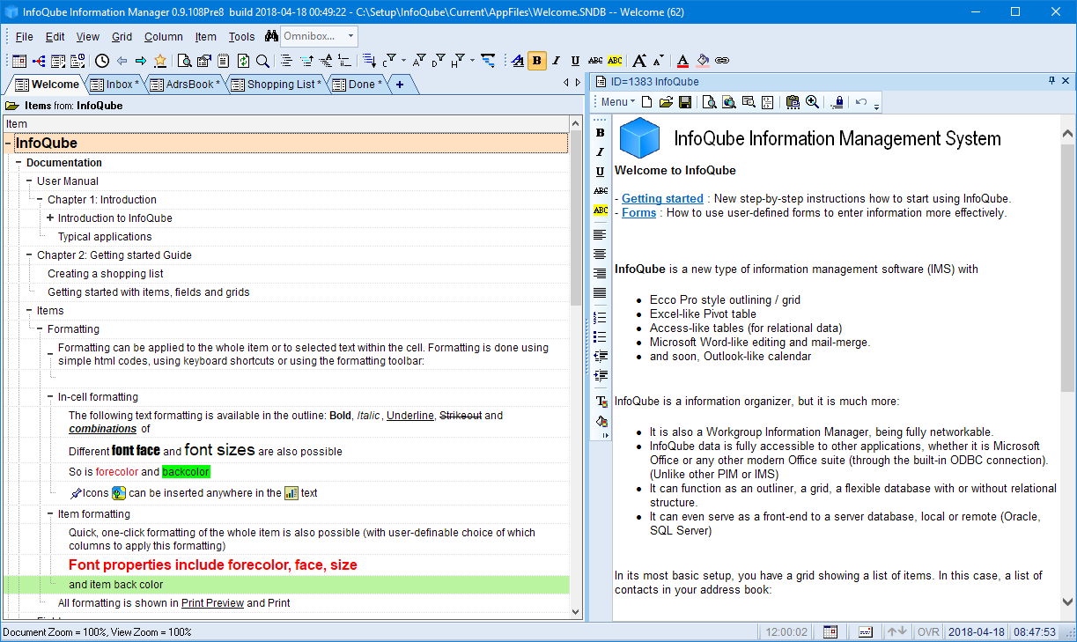Apply yellow highlight from main toolbar
Screen dimensions: 1077x642
point(615,61)
